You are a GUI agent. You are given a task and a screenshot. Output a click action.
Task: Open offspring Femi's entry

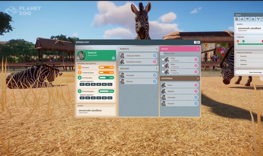point(180,85)
